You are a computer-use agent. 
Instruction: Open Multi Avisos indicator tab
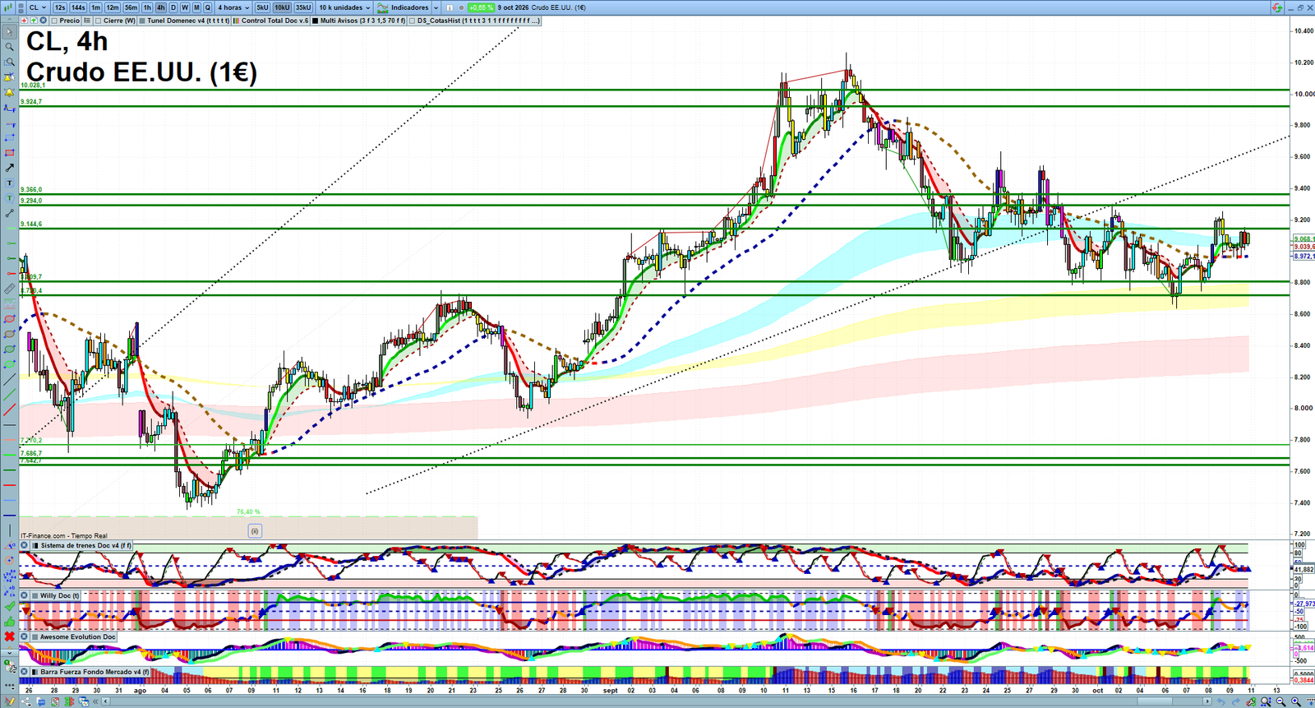(358, 21)
